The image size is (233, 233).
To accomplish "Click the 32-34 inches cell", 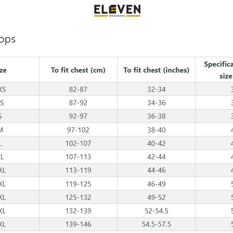I will (157, 89).
